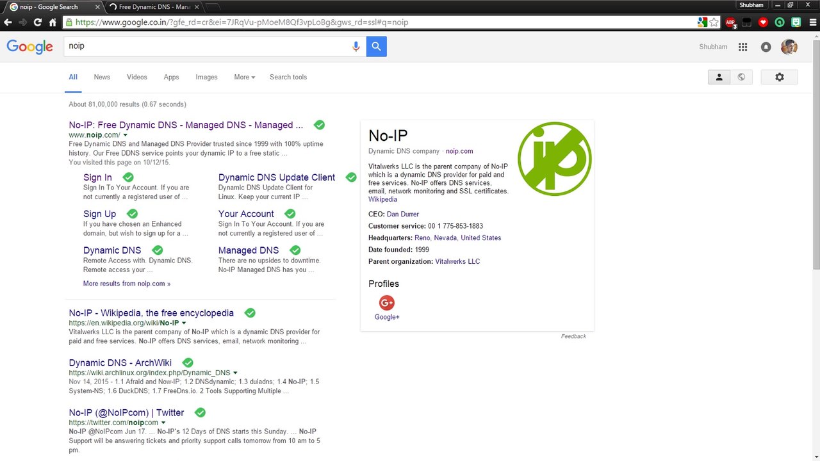Select the All results tab
Viewport: 820px width, 461px height.
point(73,77)
